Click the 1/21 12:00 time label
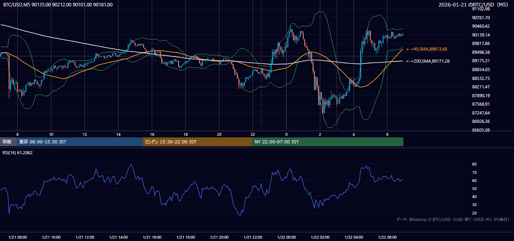This screenshot has height=241, width=514. (85, 237)
